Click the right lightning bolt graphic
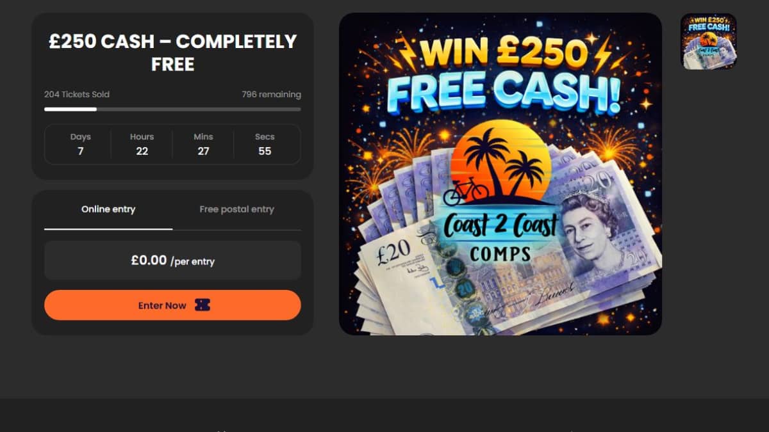This screenshot has width=769, height=432. [x=603, y=54]
